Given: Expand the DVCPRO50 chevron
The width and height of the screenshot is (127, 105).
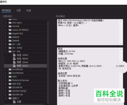Looking at the screenshot, I should coord(6,69).
